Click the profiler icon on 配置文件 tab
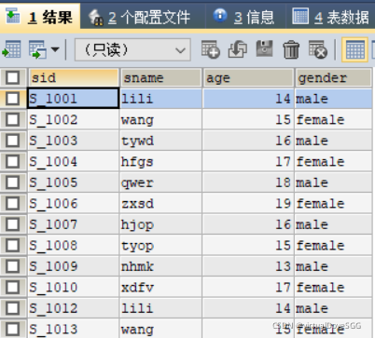This screenshot has height=338, width=375. [96, 17]
